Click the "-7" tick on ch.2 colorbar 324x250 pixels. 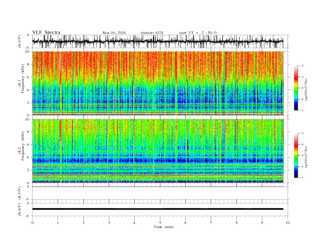pos(301,178)
